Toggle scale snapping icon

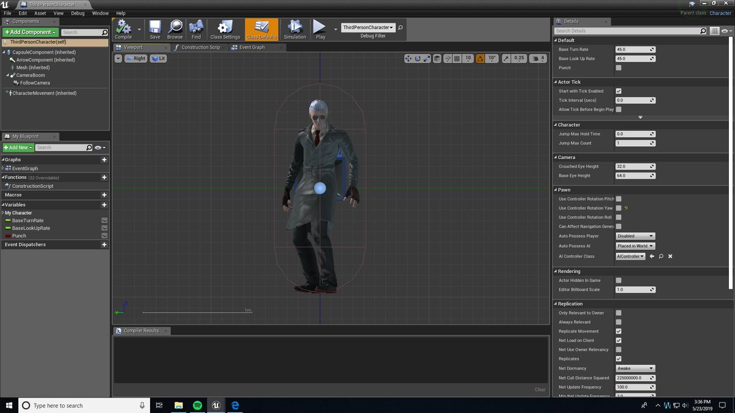pos(507,59)
